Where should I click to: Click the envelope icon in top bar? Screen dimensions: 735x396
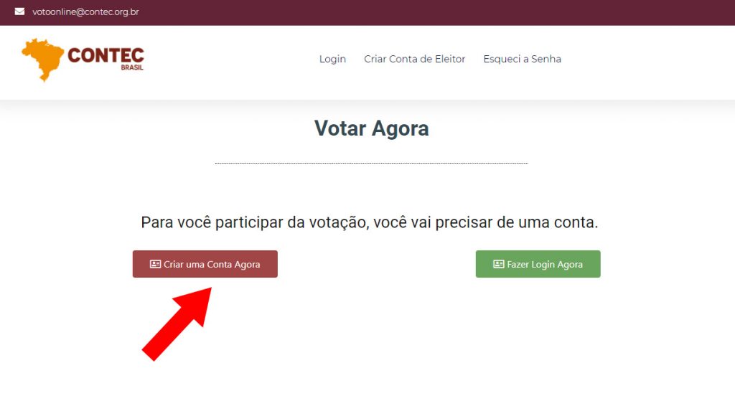(x=19, y=11)
